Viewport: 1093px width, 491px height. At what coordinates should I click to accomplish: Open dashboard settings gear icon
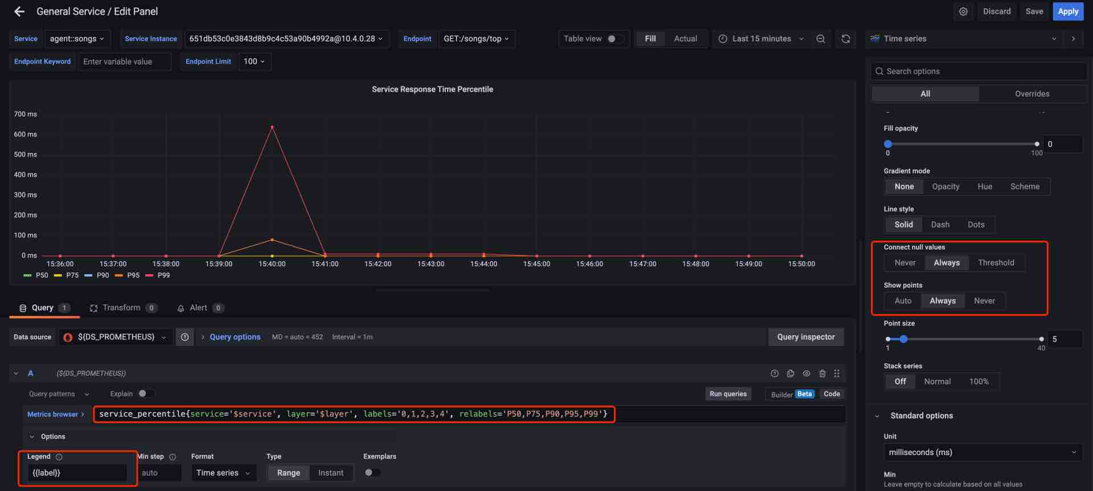[x=963, y=11]
